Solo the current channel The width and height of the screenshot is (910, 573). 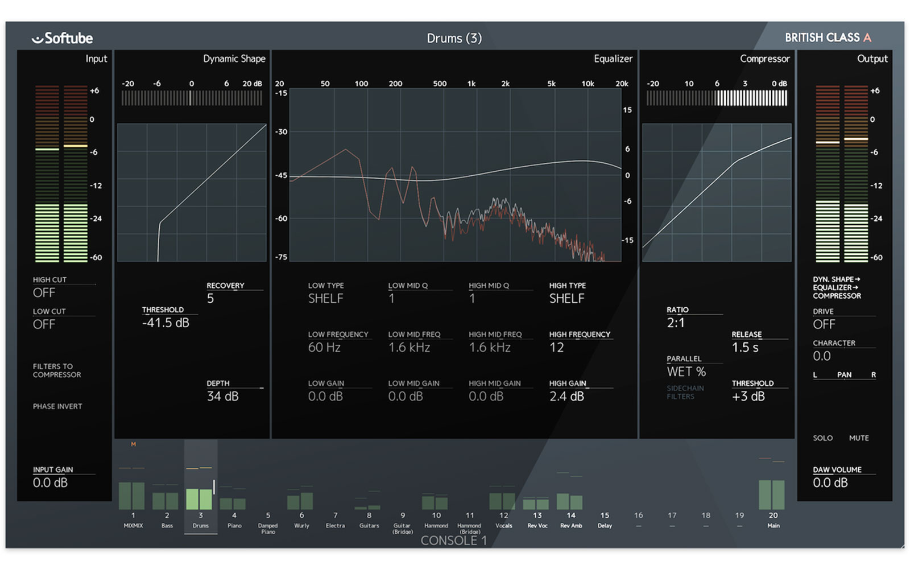822,438
